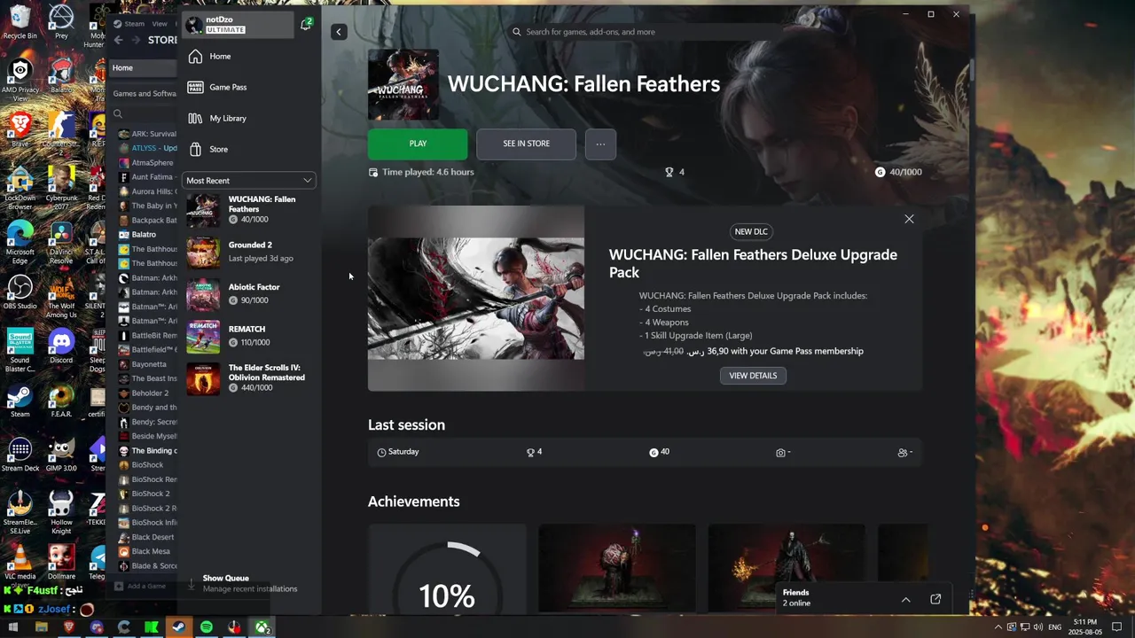Click the 10% achievements progress circle

coord(447,576)
